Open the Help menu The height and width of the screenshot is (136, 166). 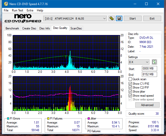pos(40,10)
